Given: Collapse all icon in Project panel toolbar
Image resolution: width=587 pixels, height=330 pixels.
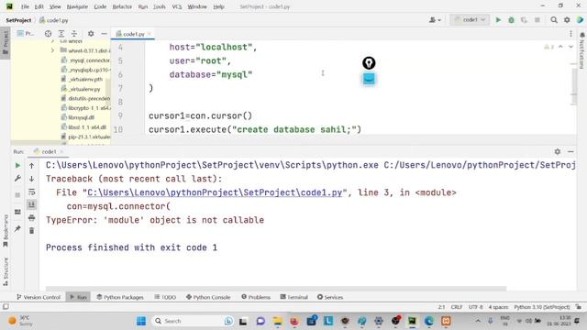Looking at the screenshot, I should coord(74,34).
